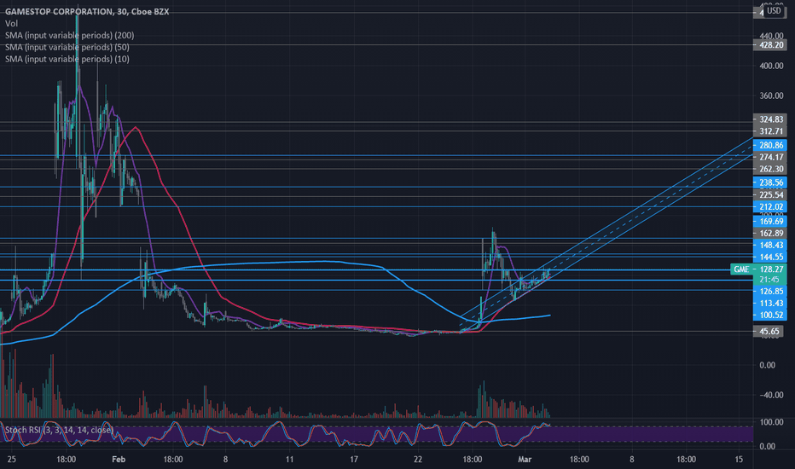795x469 pixels.
Task: Select the 274.17 price level label
Action: [x=770, y=157]
